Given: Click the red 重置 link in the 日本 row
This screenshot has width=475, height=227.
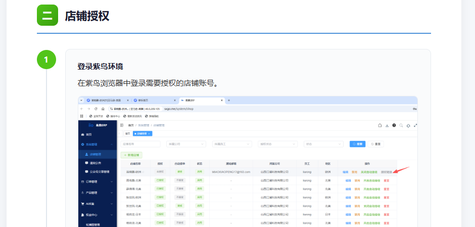Looking at the screenshot, I should [x=386, y=214].
